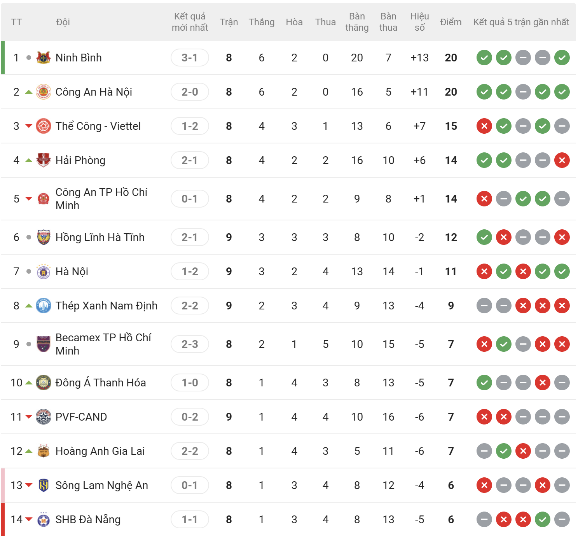Open the Đông Á Thanh Hóa team link
Image resolution: width=578 pixels, height=538 pixels.
101,383
